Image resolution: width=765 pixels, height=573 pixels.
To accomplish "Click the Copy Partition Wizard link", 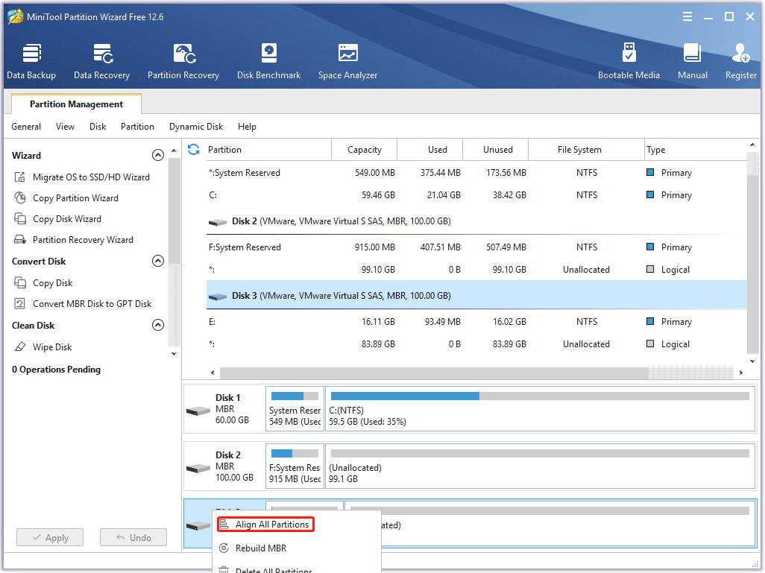I will 75,198.
